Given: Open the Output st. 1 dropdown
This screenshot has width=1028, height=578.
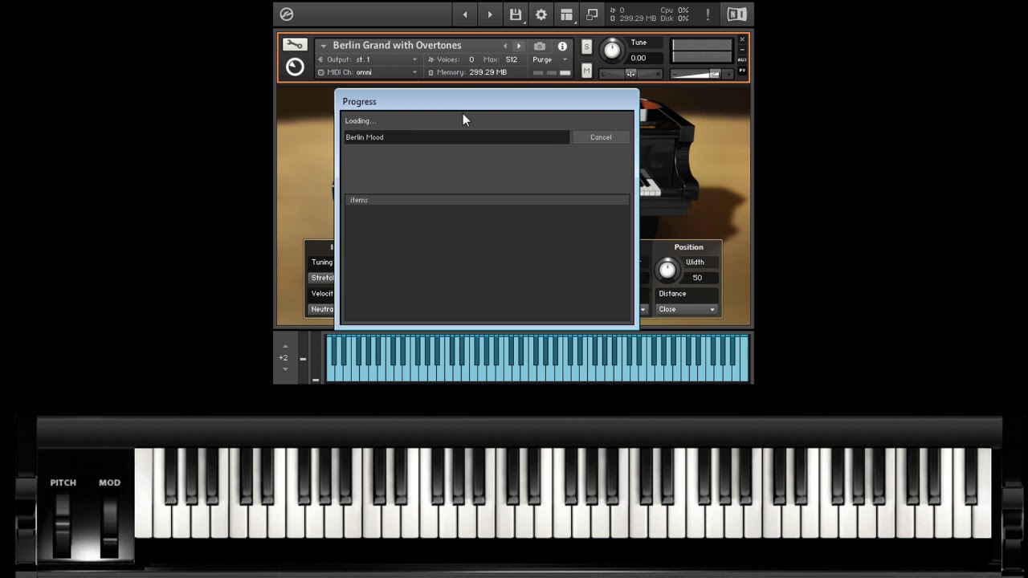Looking at the screenshot, I should 369,59.
